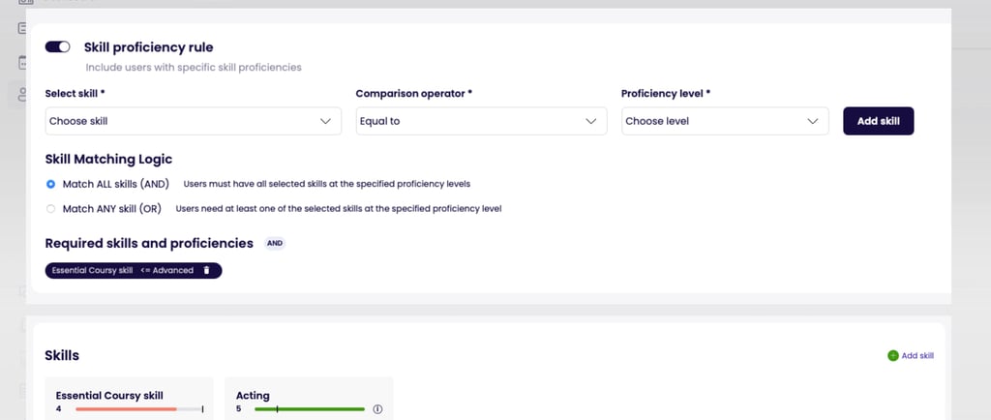Toggle the Skill proficiency rule switch

(x=58, y=46)
